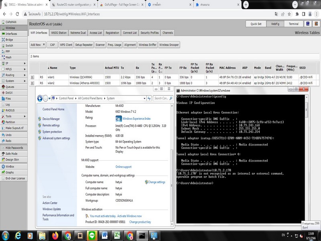Open the Bridge menu item
Viewport: 321px width, 241px height.
(14, 40)
